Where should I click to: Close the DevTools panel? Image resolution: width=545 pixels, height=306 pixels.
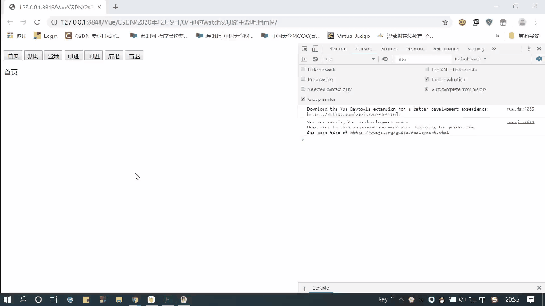click(x=539, y=49)
